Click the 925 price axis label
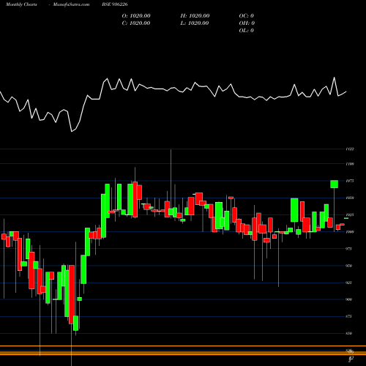The image size is (366, 366). (x=349, y=283)
